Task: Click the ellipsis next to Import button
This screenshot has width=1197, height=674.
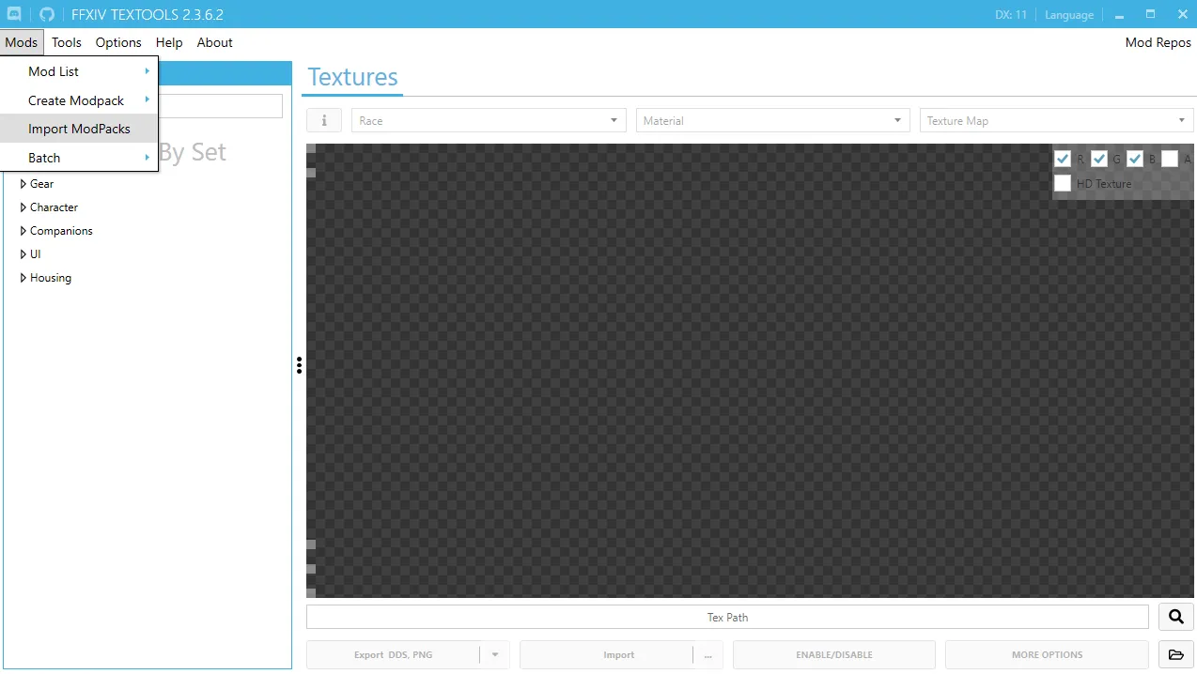Action: click(707, 655)
